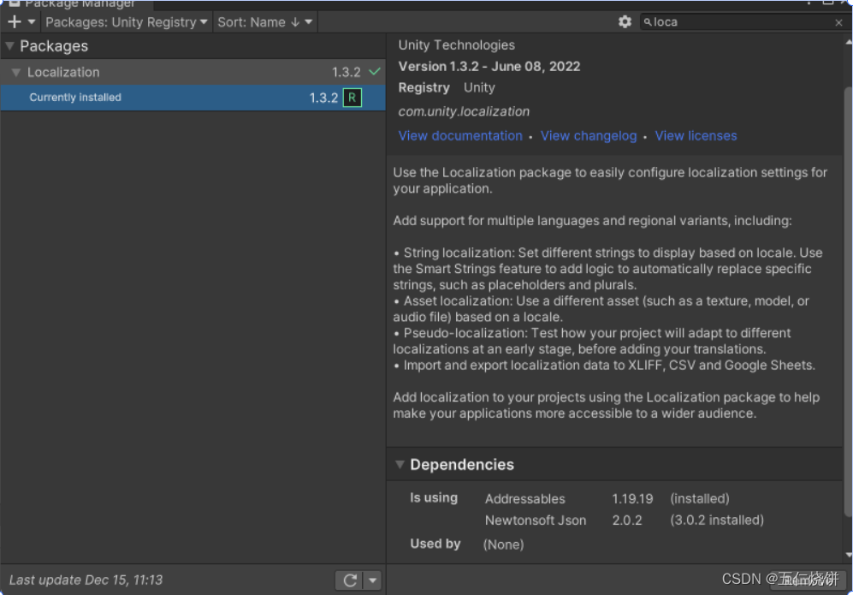Click the refresh packages icon

tap(349, 580)
